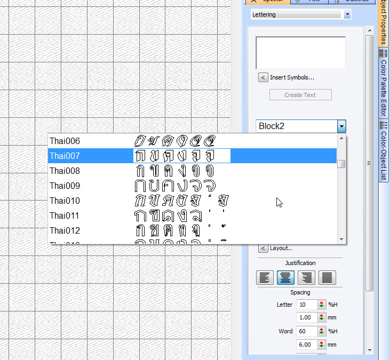Image resolution: width=390 pixels, height=360 pixels.
Task: Click the Letter spacing %H field
Action: (x=307, y=305)
